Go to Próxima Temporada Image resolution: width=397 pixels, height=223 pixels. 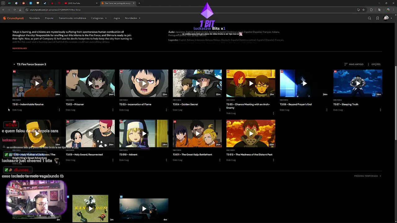pyautogui.click(x=368, y=176)
